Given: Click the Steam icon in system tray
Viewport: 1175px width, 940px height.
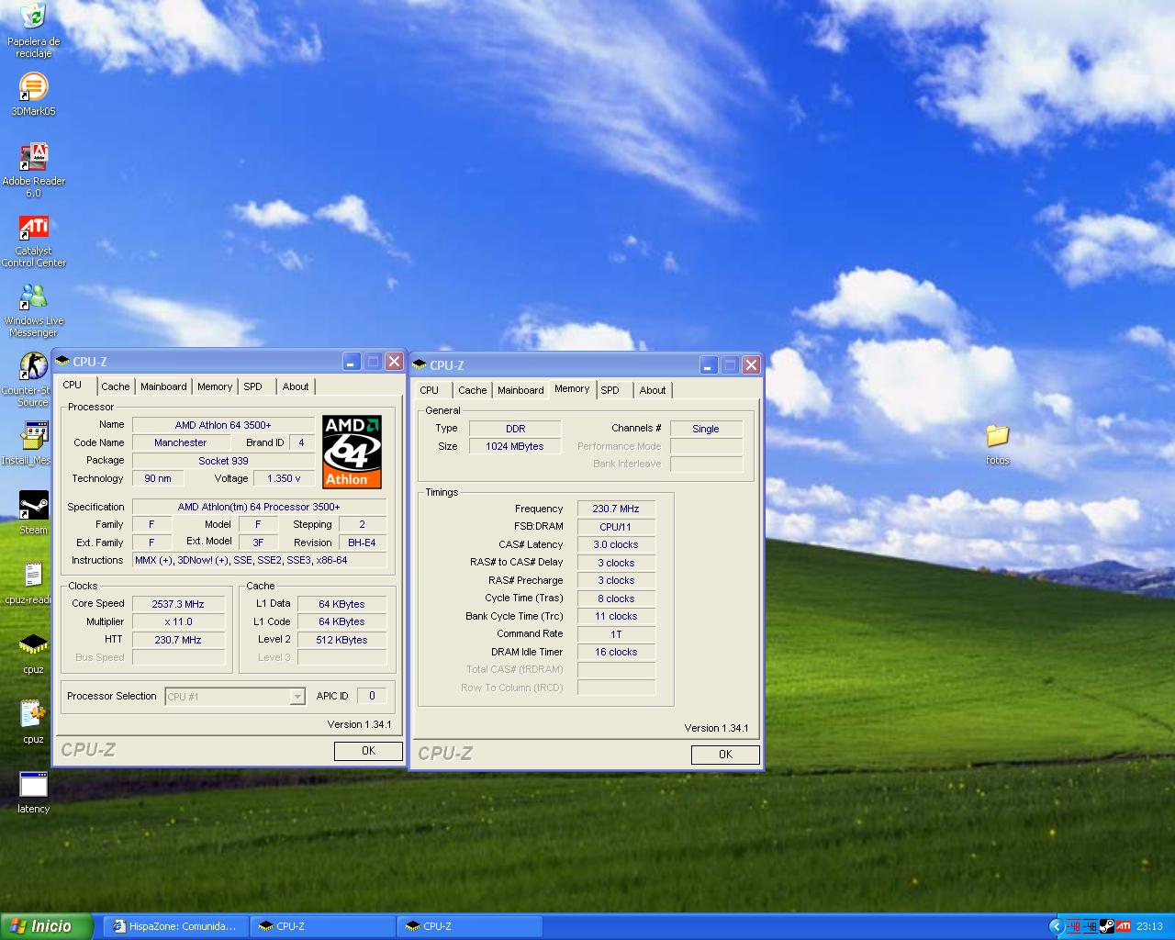Looking at the screenshot, I should click(x=1106, y=926).
